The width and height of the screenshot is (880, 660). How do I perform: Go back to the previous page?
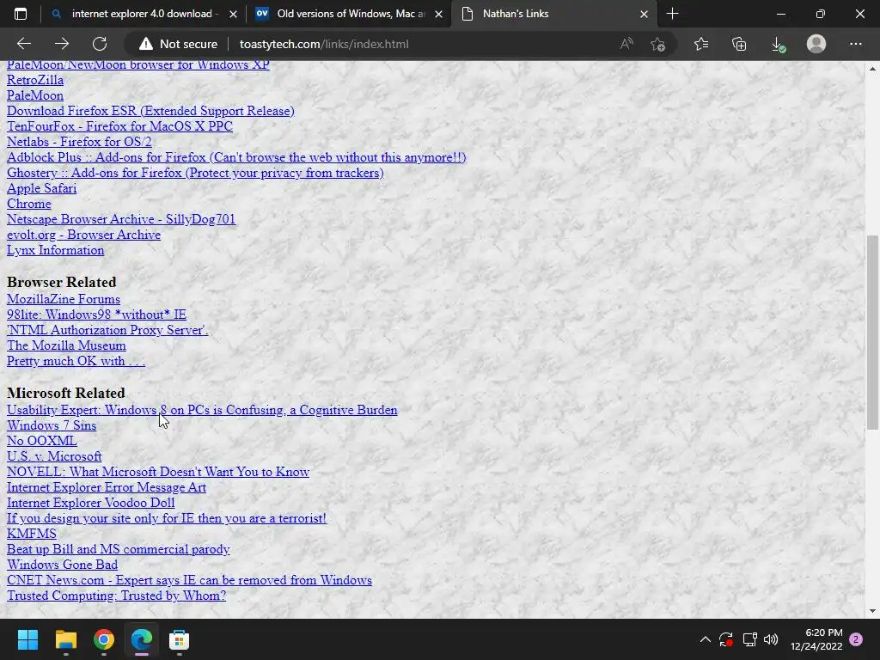point(24,44)
